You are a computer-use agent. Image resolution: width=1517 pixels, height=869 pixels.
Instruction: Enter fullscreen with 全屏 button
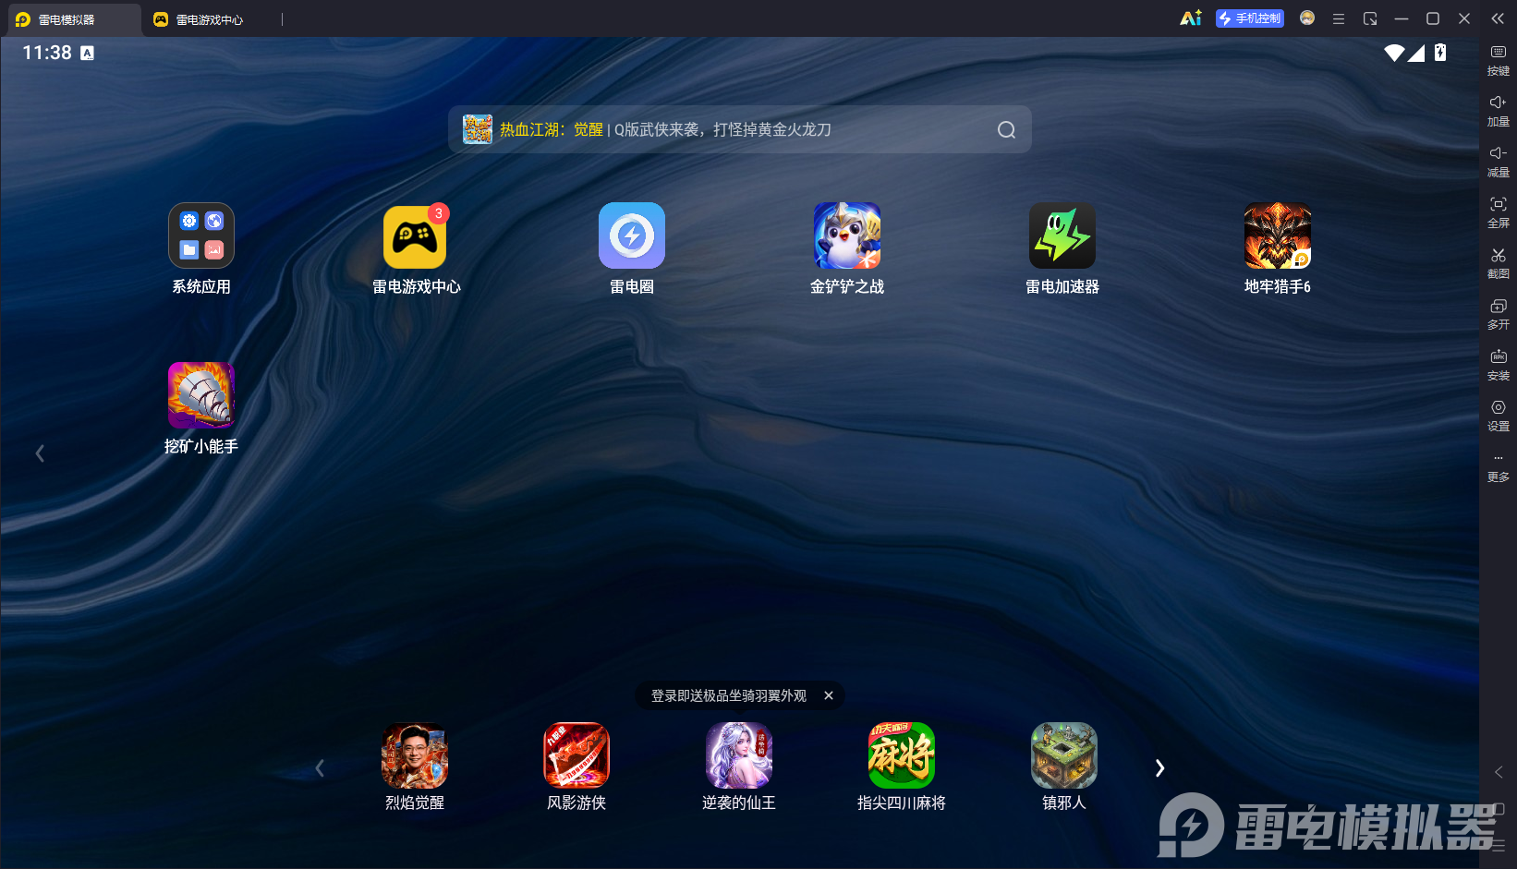(x=1499, y=213)
